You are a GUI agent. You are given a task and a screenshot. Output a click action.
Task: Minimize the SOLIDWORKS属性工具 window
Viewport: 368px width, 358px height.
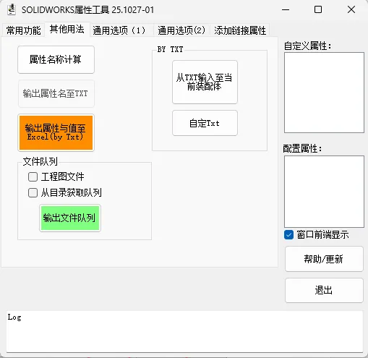(286, 9)
